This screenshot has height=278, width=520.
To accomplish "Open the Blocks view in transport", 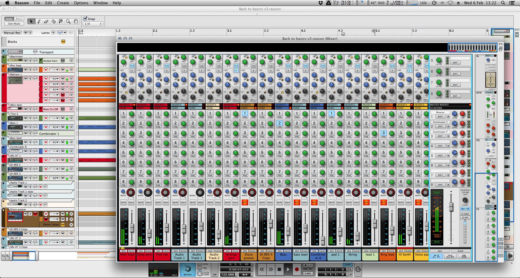I will click(188, 269).
